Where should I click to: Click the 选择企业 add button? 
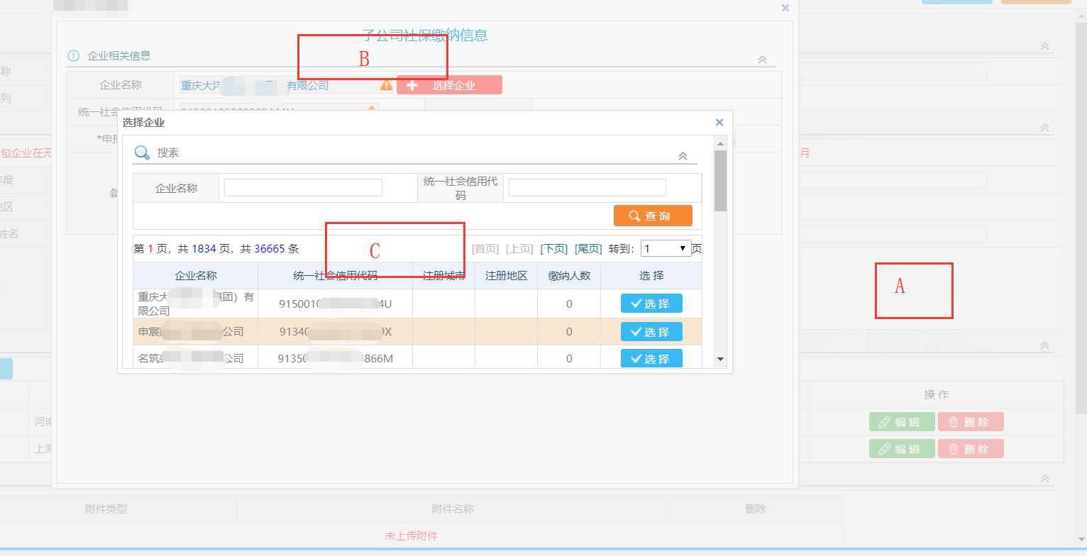449,85
